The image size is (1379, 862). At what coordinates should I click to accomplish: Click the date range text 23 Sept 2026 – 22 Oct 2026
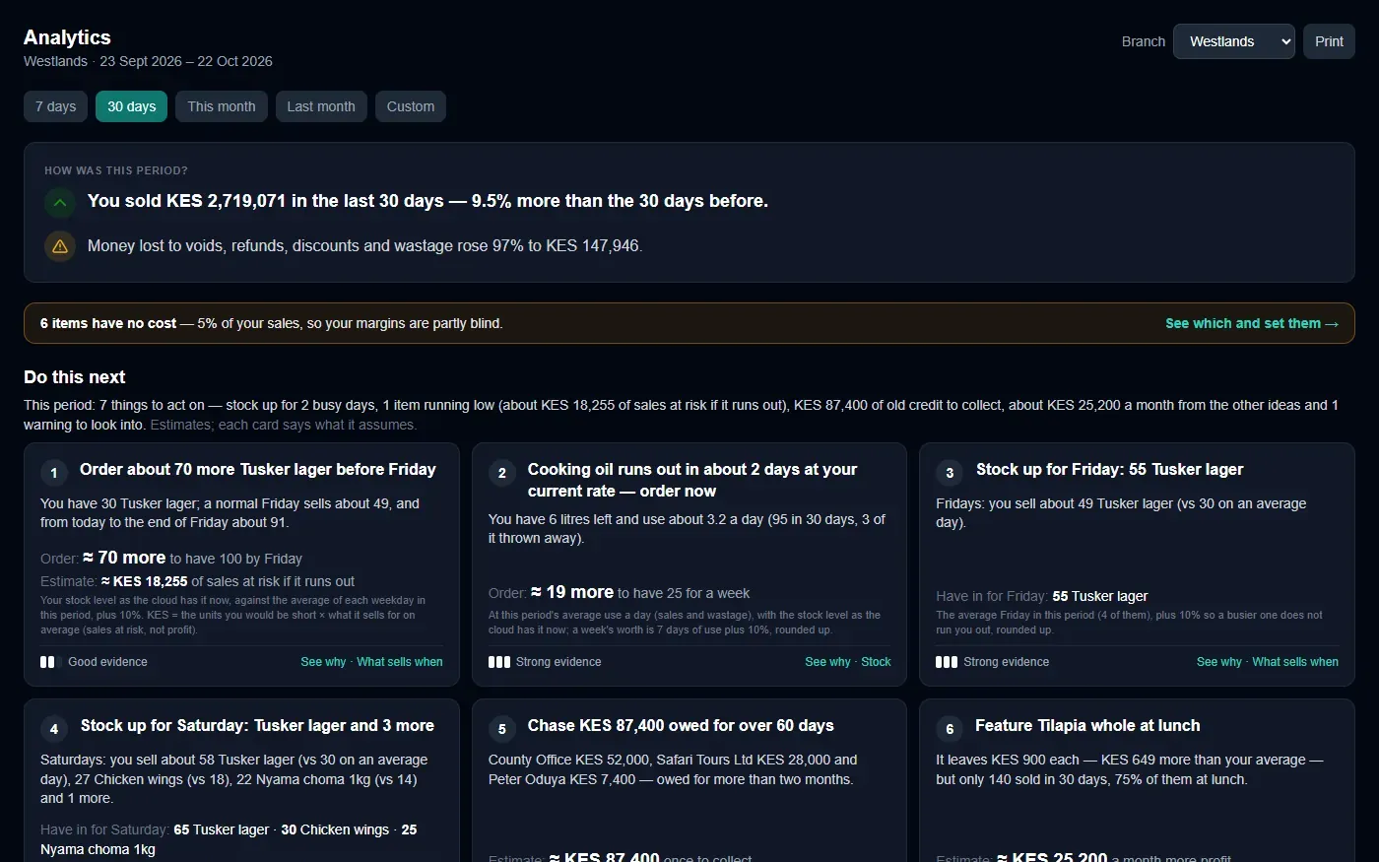pos(186,61)
